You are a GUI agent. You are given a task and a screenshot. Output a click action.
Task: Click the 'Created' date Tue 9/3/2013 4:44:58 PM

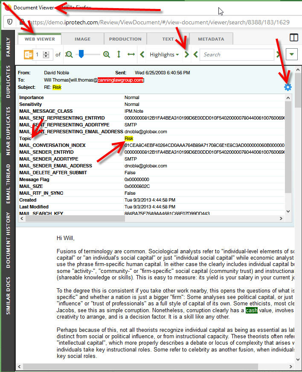[150, 200]
